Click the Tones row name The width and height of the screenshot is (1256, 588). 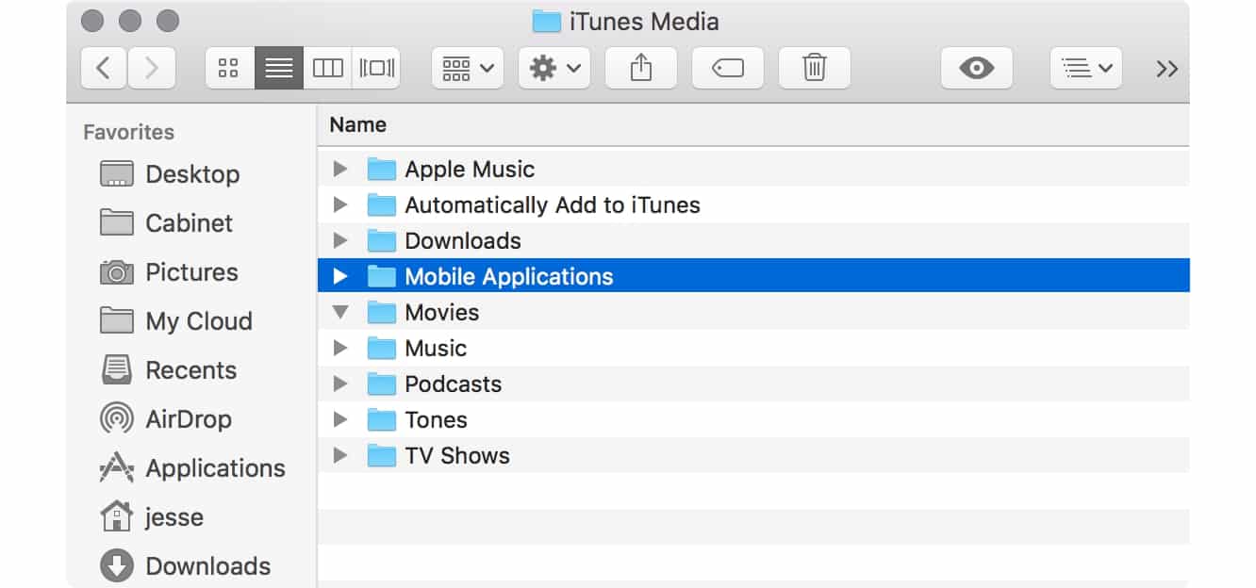(x=436, y=420)
